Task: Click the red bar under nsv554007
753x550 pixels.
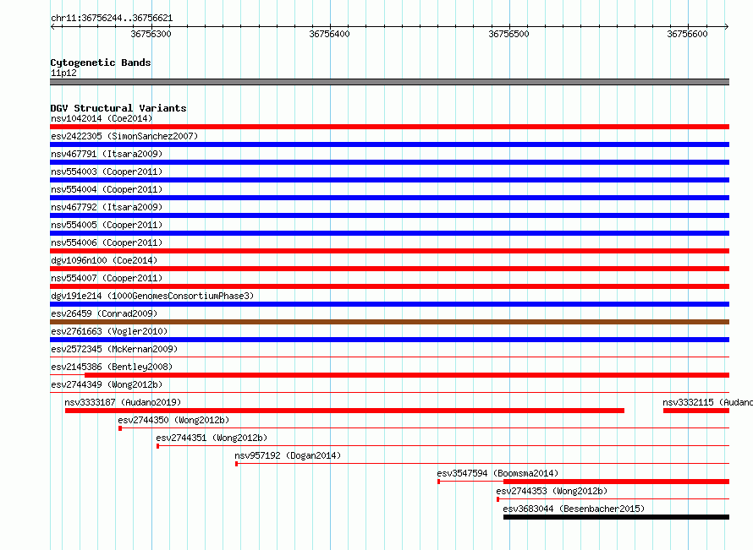Action: [x=389, y=286]
